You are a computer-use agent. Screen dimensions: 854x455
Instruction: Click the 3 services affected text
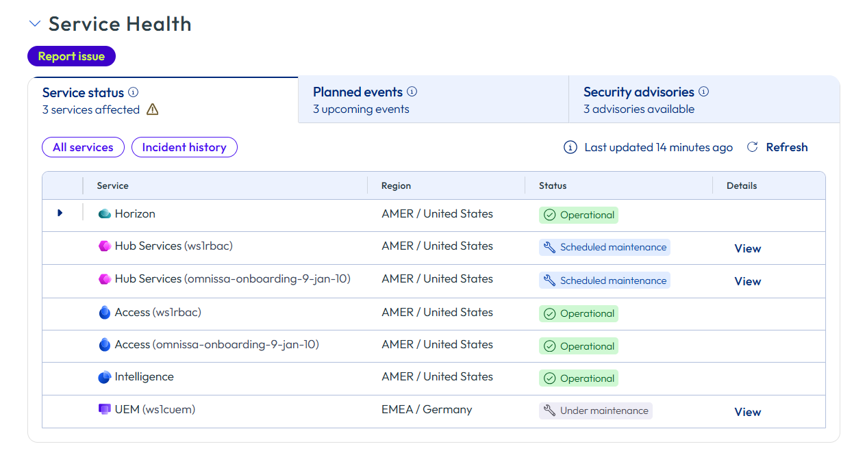click(91, 109)
